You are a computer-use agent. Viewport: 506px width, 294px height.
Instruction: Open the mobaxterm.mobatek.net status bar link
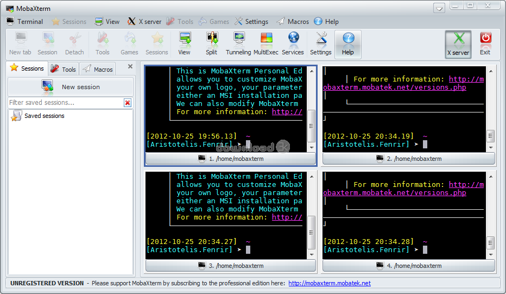click(x=330, y=283)
